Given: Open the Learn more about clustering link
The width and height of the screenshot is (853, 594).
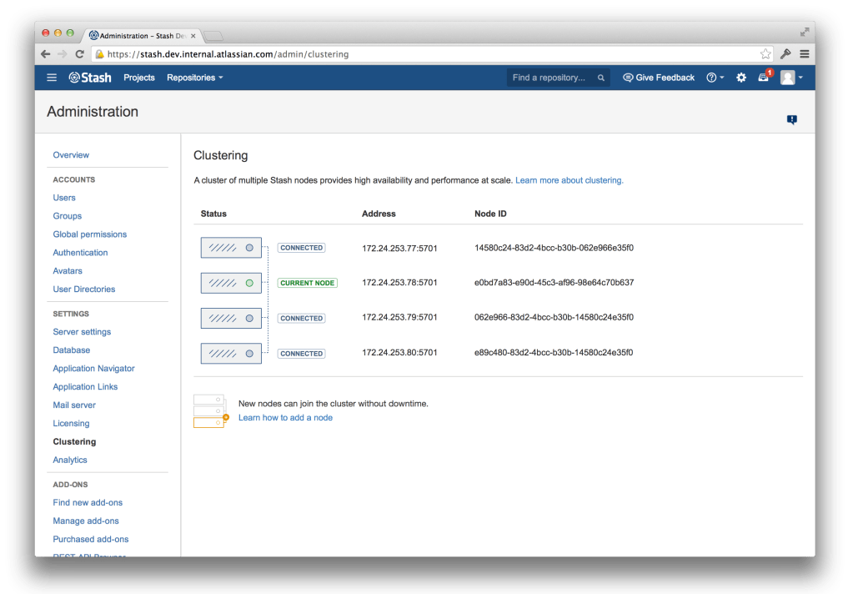Looking at the screenshot, I should coord(569,180).
